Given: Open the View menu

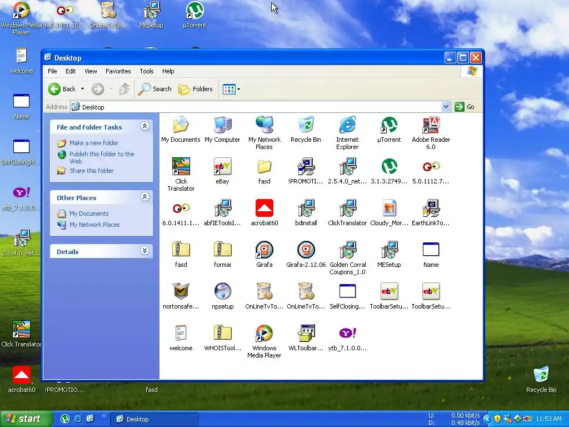Looking at the screenshot, I should coord(91,71).
